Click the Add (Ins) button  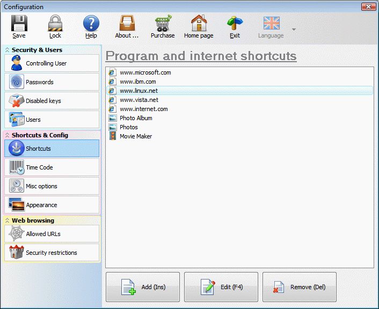click(x=143, y=287)
